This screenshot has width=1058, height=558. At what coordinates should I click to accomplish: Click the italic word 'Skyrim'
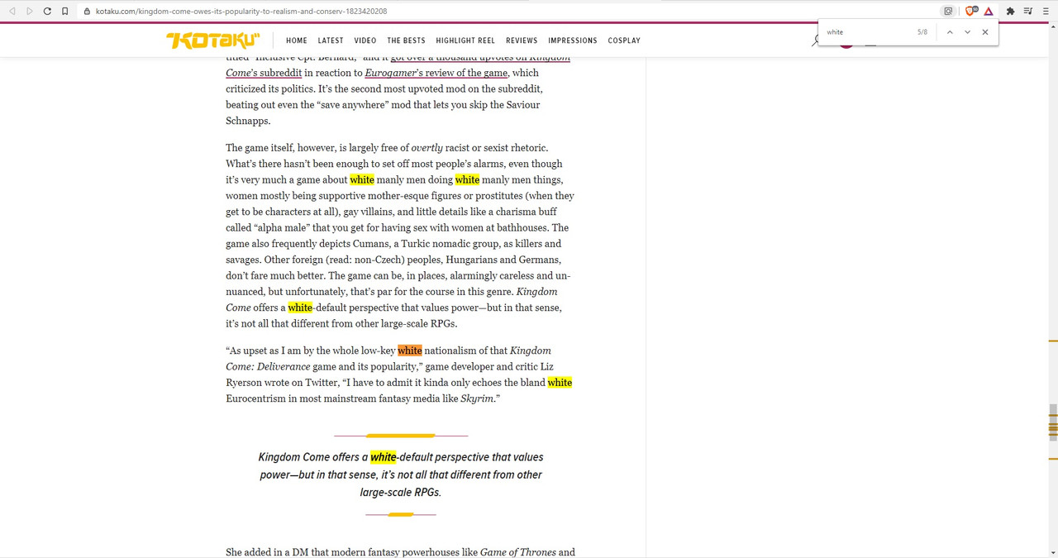[476, 398]
